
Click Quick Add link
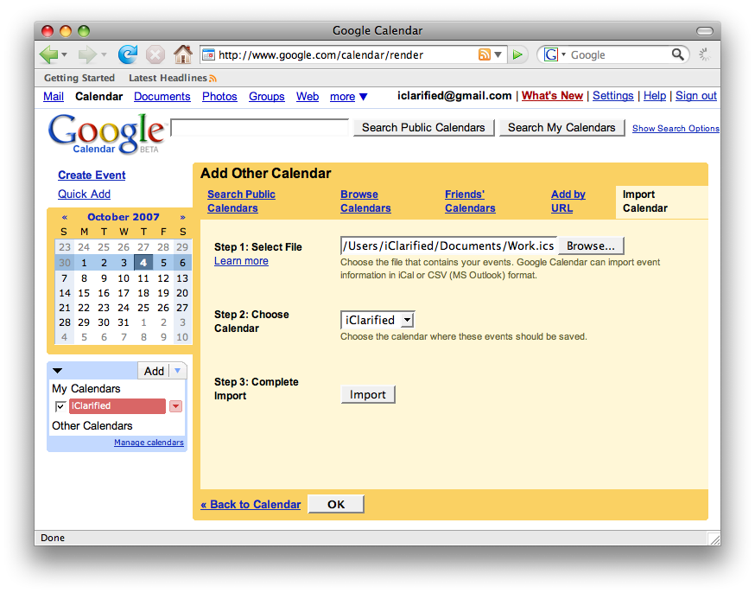[x=85, y=194]
